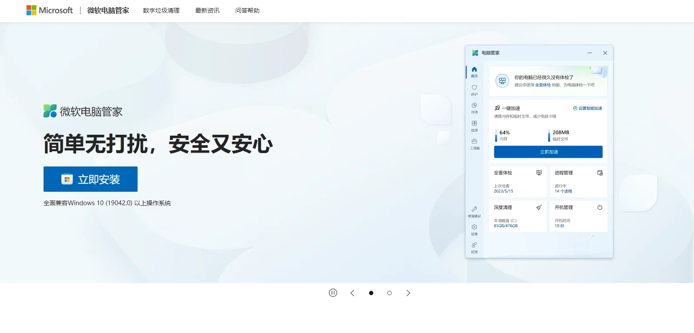Minimize the 电脑管家 window

(x=590, y=53)
